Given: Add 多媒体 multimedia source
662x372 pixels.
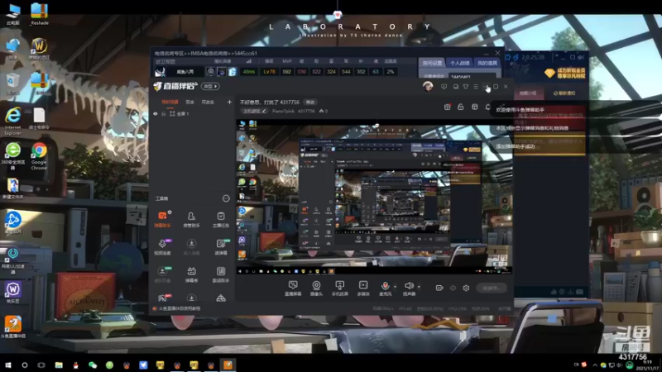Looking at the screenshot, I should 363,288.
